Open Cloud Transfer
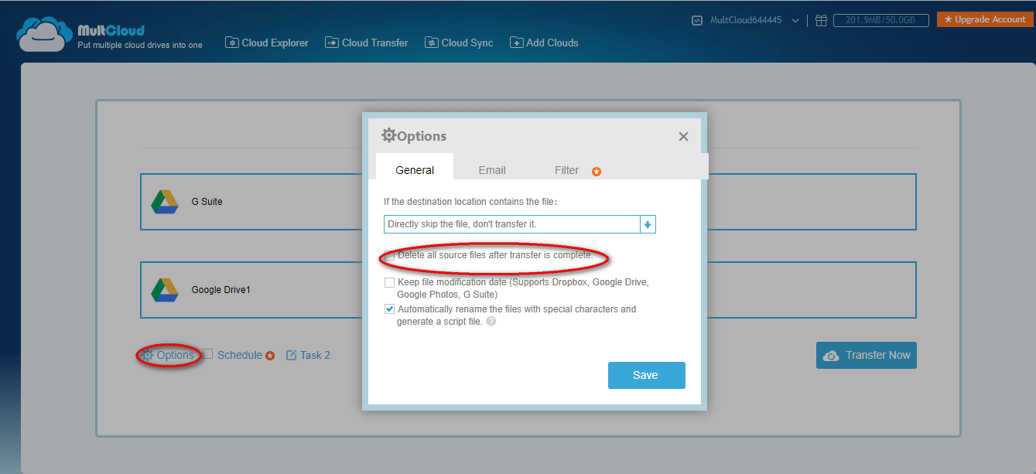Viewport: 1036px width, 474px height. point(367,43)
